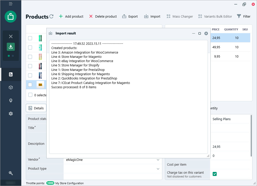Minimize the Import result dialog
The image size is (257, 186).
(x=194, y=33)
